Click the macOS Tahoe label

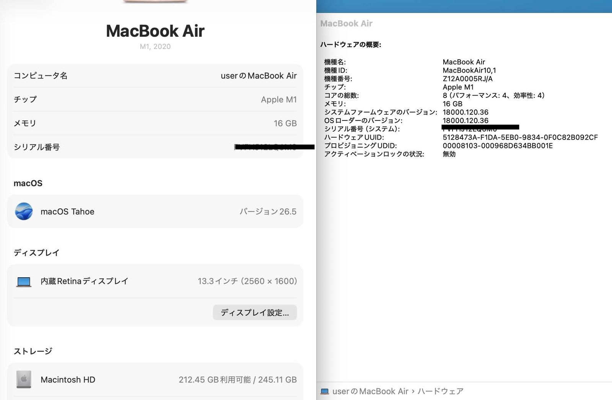67,211
